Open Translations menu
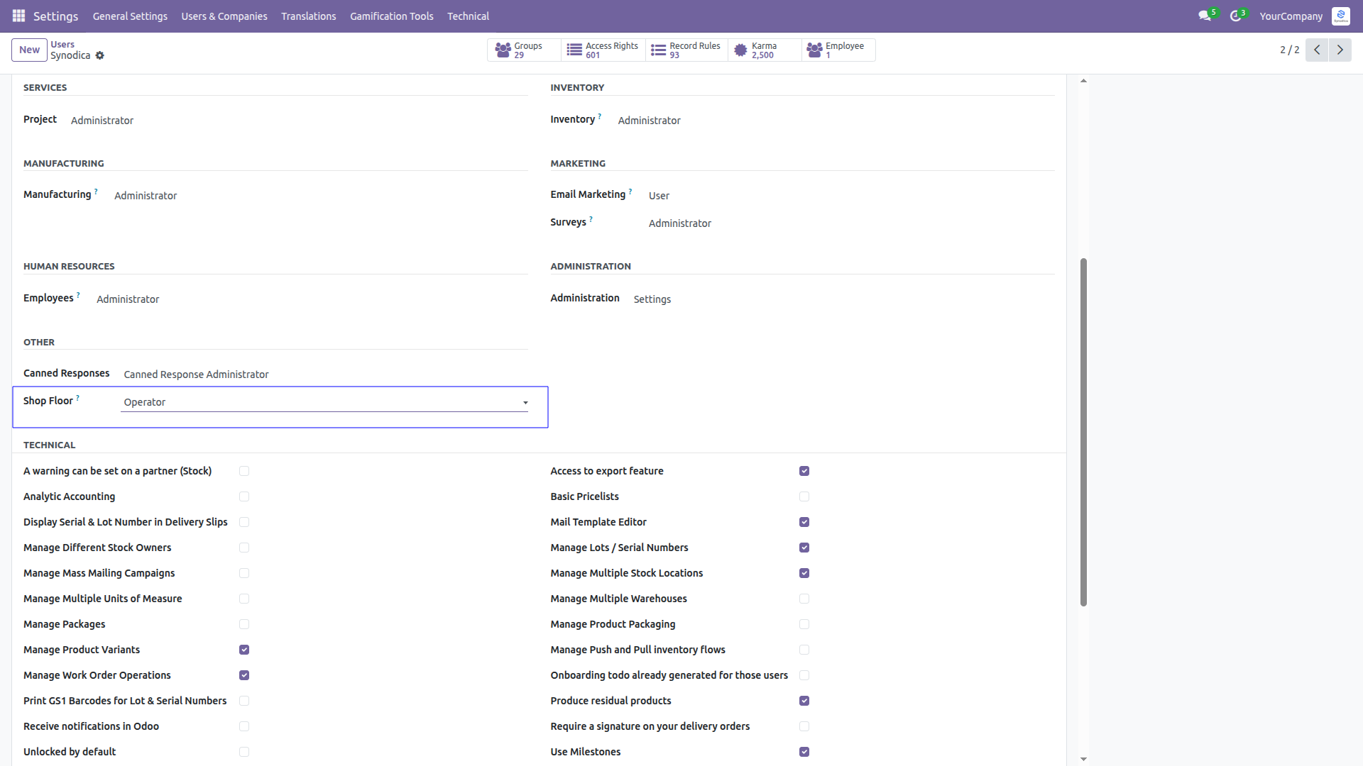 (308, 16)
